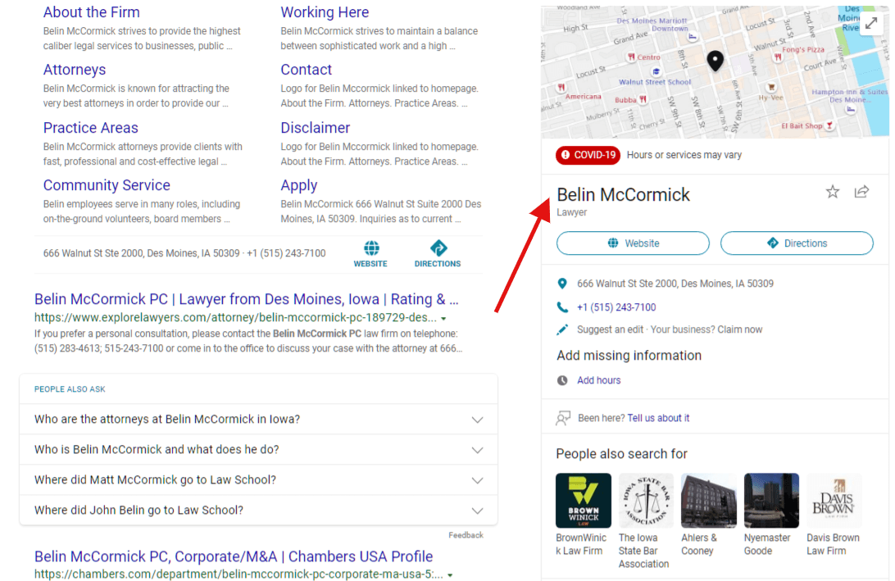The height and width of the screenshot is (581, 895).
Task: Click the DIRECTIONS diamond icon under sitelinks
Action: click(438, 248)
